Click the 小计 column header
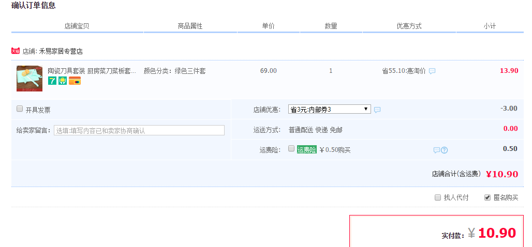The height and width of the screenshot is (247, 532). (490, 26)
